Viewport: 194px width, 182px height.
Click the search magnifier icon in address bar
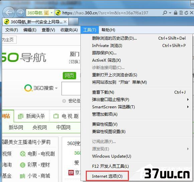click(x=165, y=13)
